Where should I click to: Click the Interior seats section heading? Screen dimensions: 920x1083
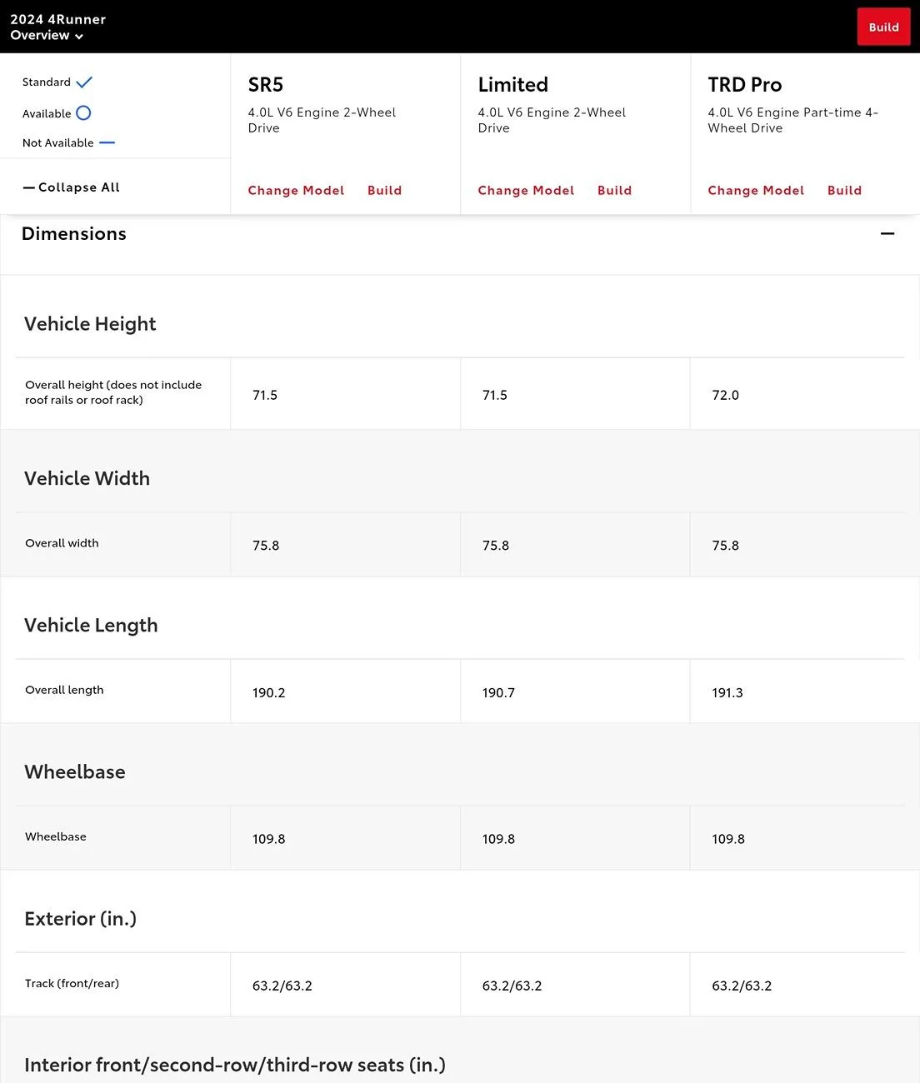tap(235, 1066)
